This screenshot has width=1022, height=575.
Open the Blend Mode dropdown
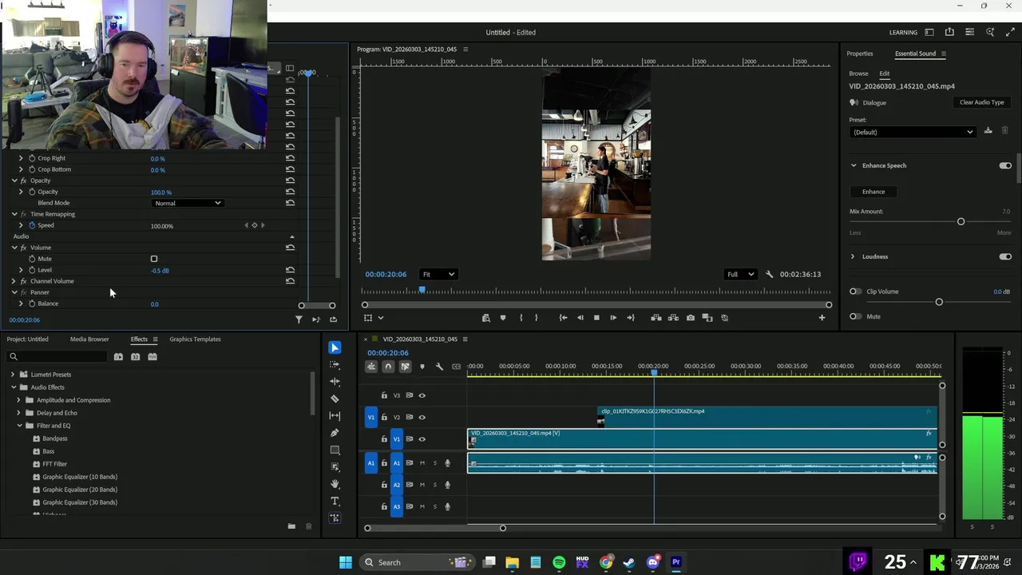click(187, 203)
